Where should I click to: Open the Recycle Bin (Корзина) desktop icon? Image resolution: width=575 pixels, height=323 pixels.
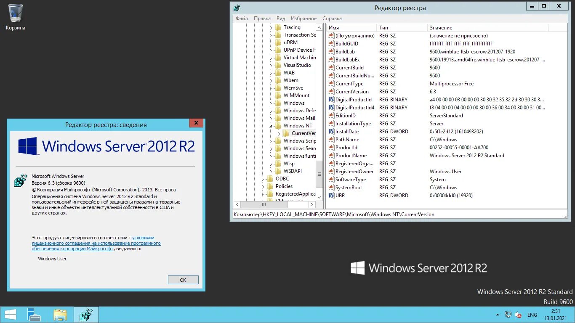(16, 17)
